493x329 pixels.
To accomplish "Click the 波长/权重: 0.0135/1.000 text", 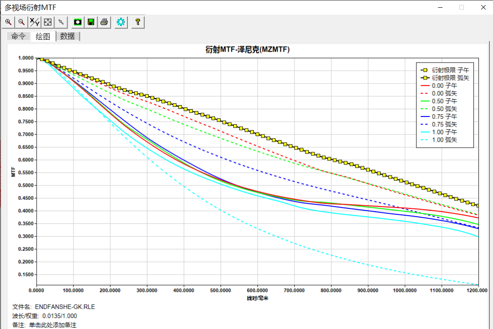I will (x=45, y=316).
